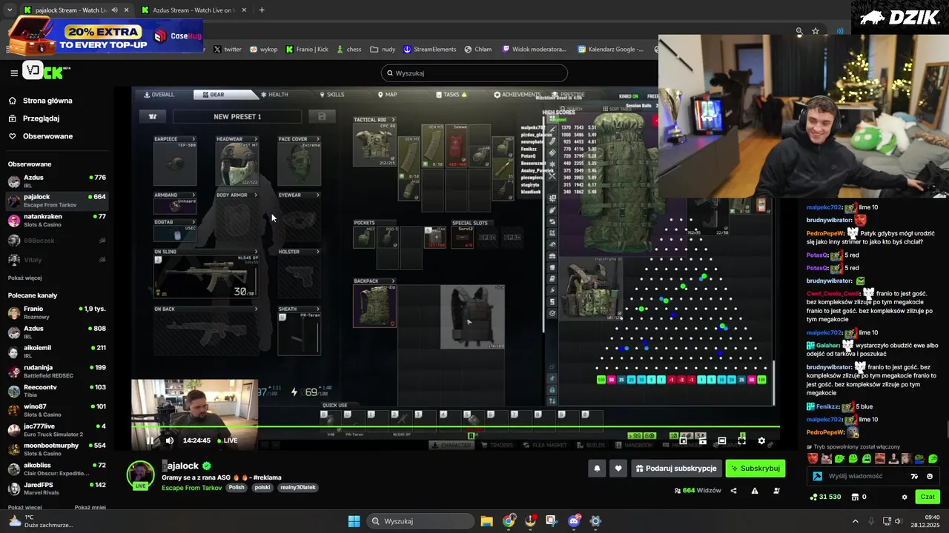Click the realny30latek stream tag
Screen dimensions: 949x533
point(298,488)
